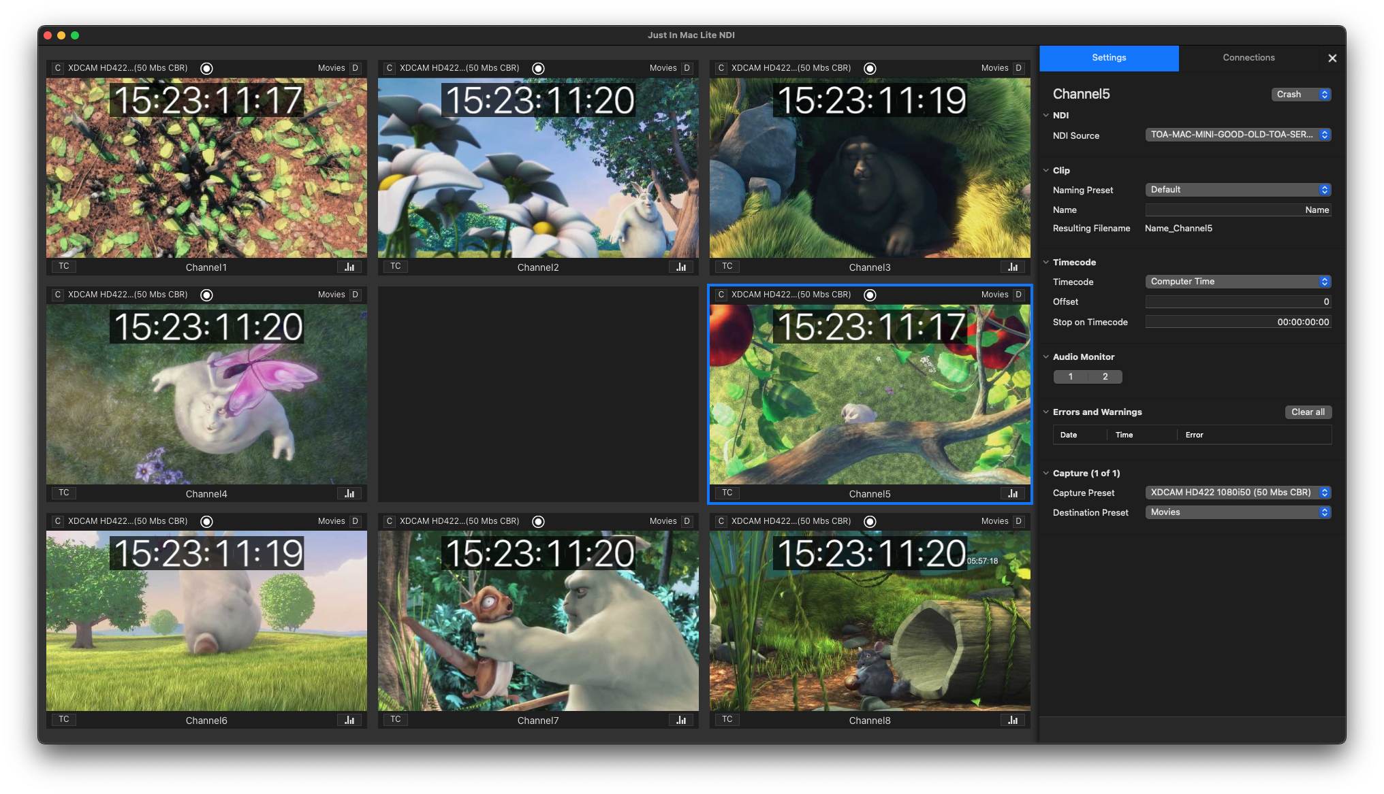The height and width of the screenshot is (794, 1384).
Task: Show audio meters icon for Channel1
Action: pos(349,267)
